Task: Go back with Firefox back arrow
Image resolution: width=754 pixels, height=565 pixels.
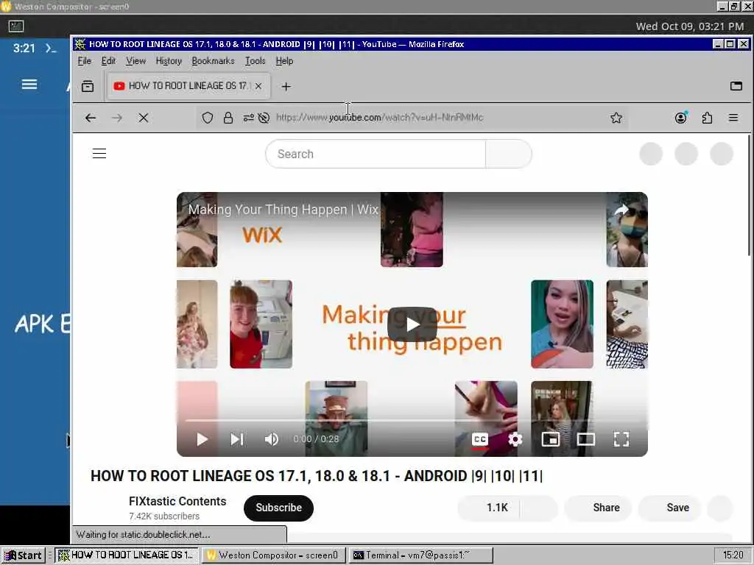Action: 91,118
